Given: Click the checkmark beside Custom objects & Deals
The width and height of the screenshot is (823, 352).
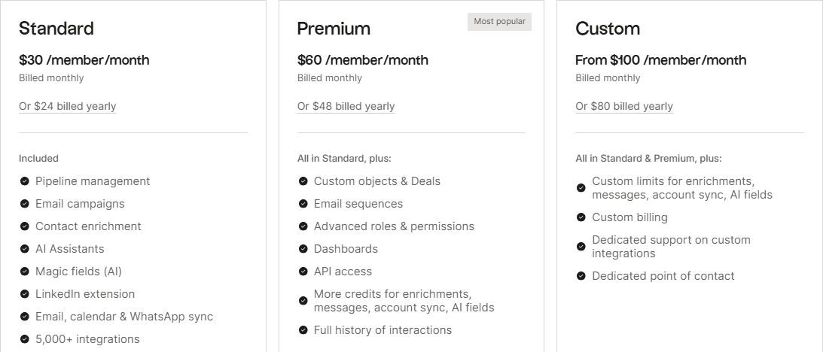Looking at the screenshot, I should (303, 181).
